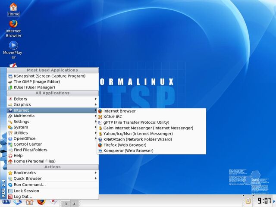Launch Internet Browser from the Internet submenu
276x207 pixels.
pyautogui.click(x=151, y=111)
